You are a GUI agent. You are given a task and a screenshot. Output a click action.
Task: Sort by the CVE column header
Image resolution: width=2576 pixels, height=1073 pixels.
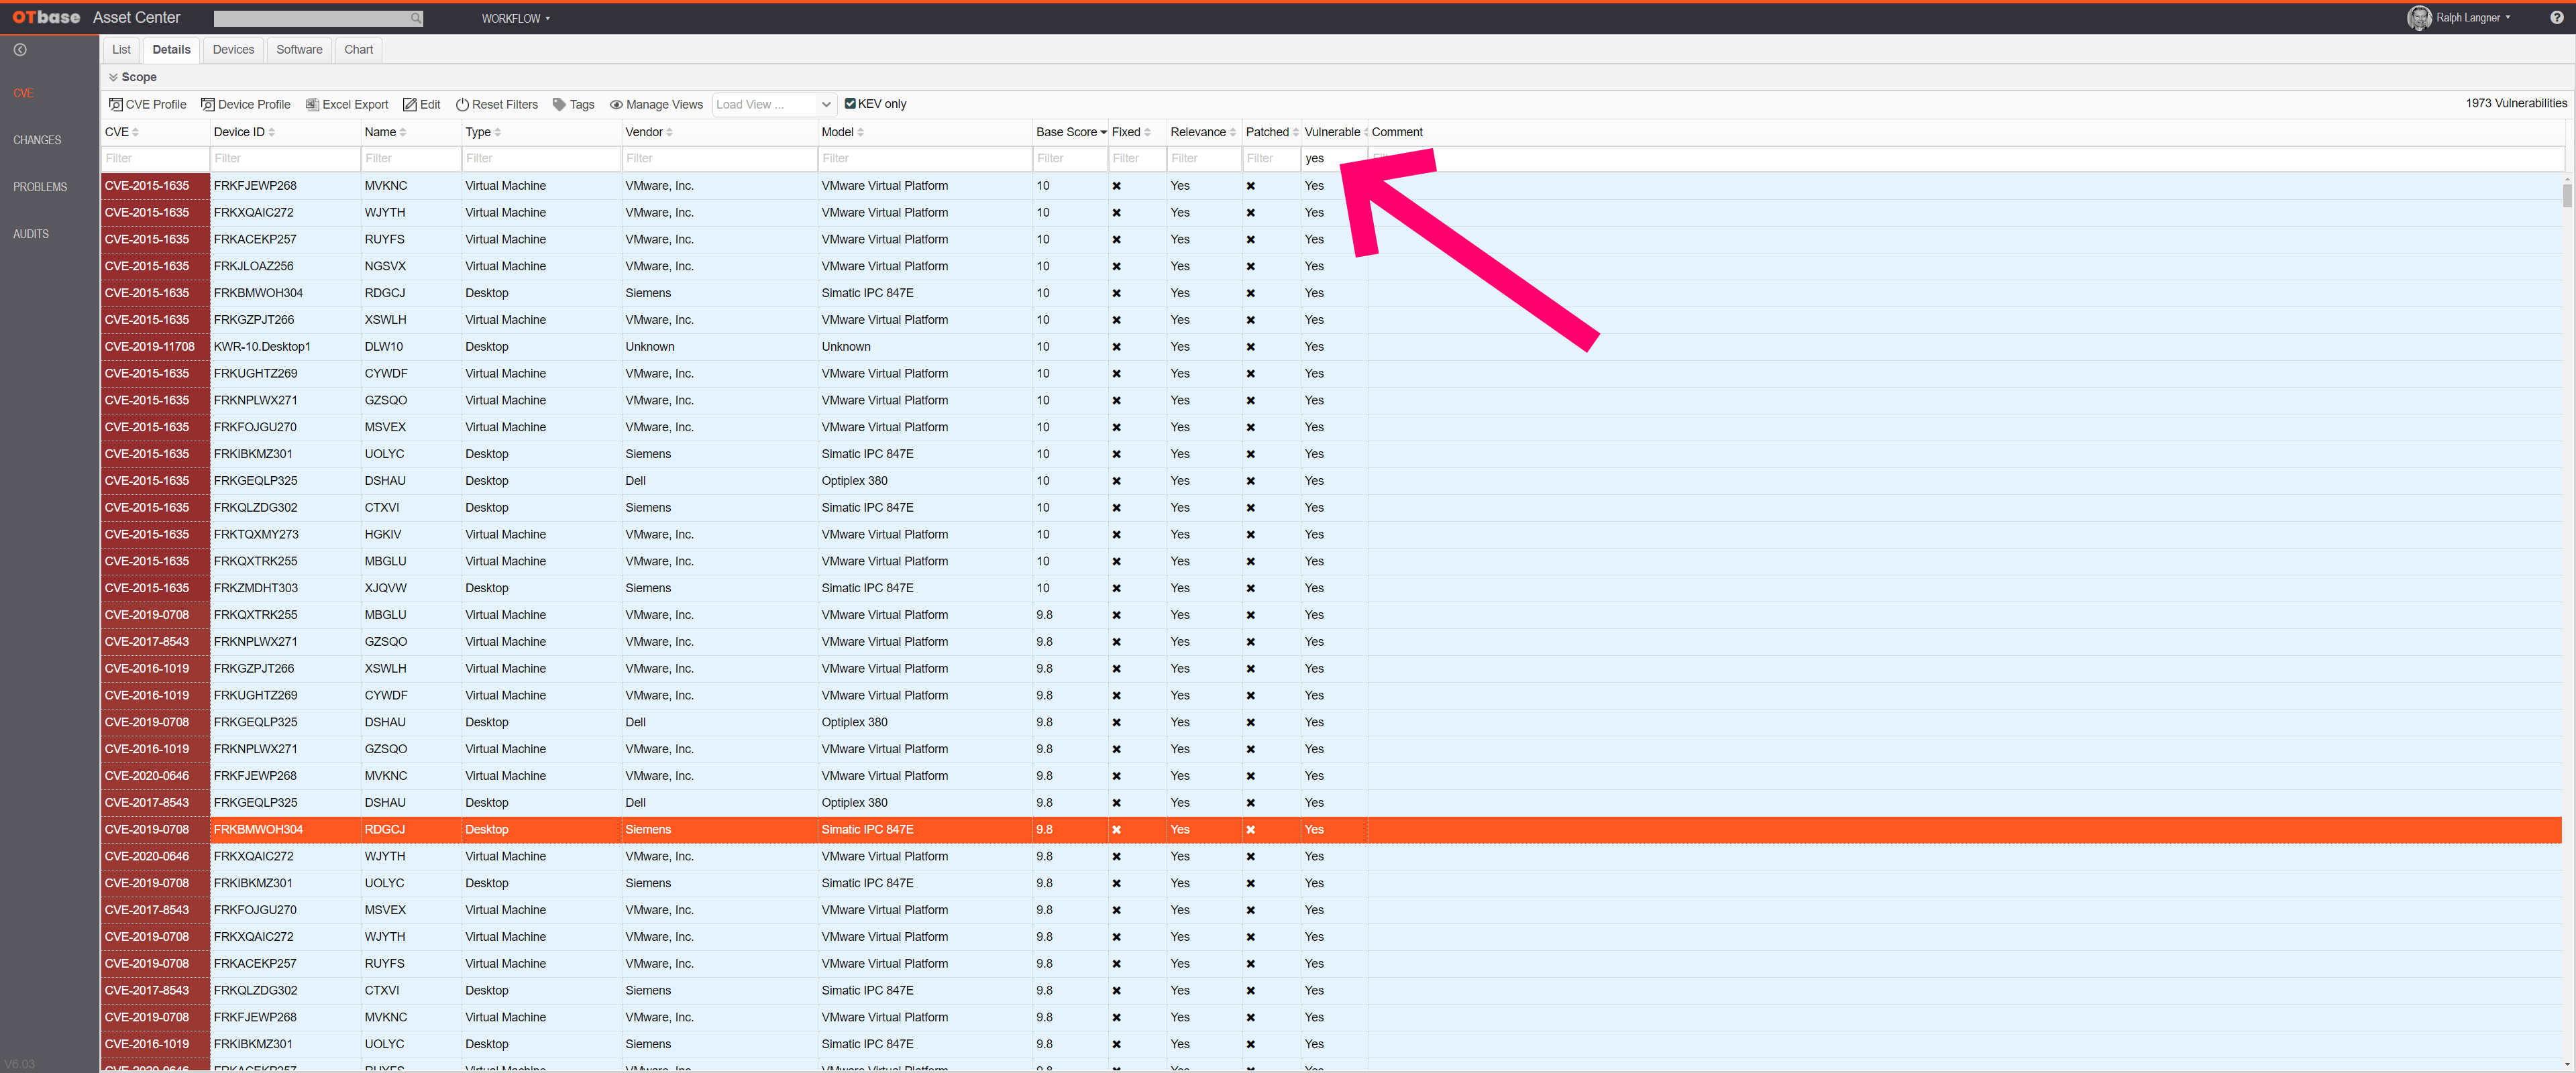point(122,133)
